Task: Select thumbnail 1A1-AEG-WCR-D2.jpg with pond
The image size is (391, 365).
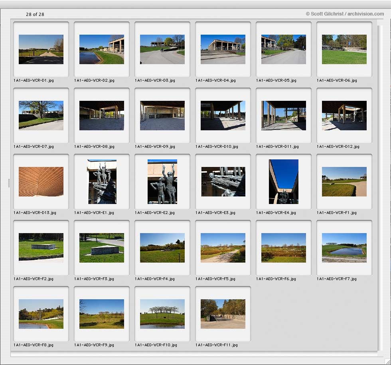Action: click(x=101, y=49)
